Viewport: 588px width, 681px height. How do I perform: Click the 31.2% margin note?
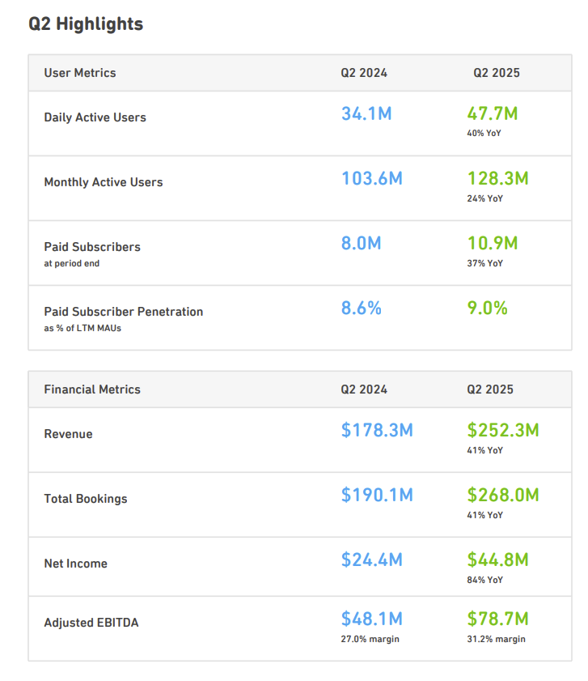coord(496,639)
